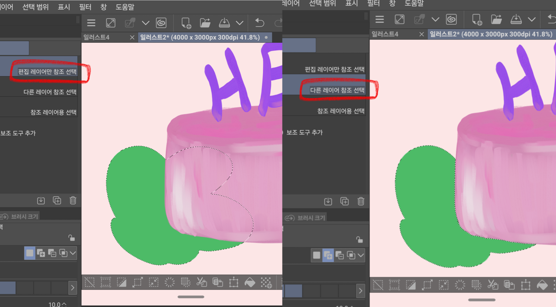Screen dimensions: 556x307
Task: Pick the blue-gray color swatch in left panel
Action: (x=8, y=288)
